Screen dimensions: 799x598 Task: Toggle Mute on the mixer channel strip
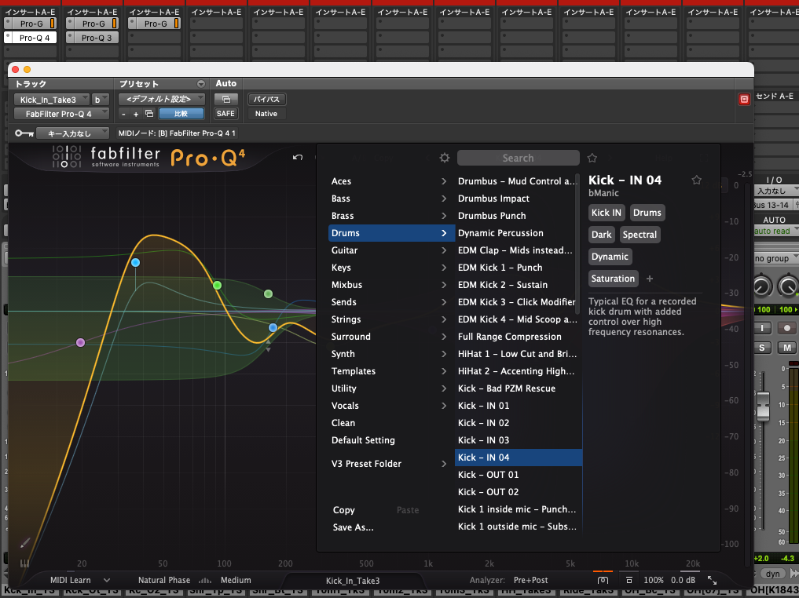pos(787,348)
